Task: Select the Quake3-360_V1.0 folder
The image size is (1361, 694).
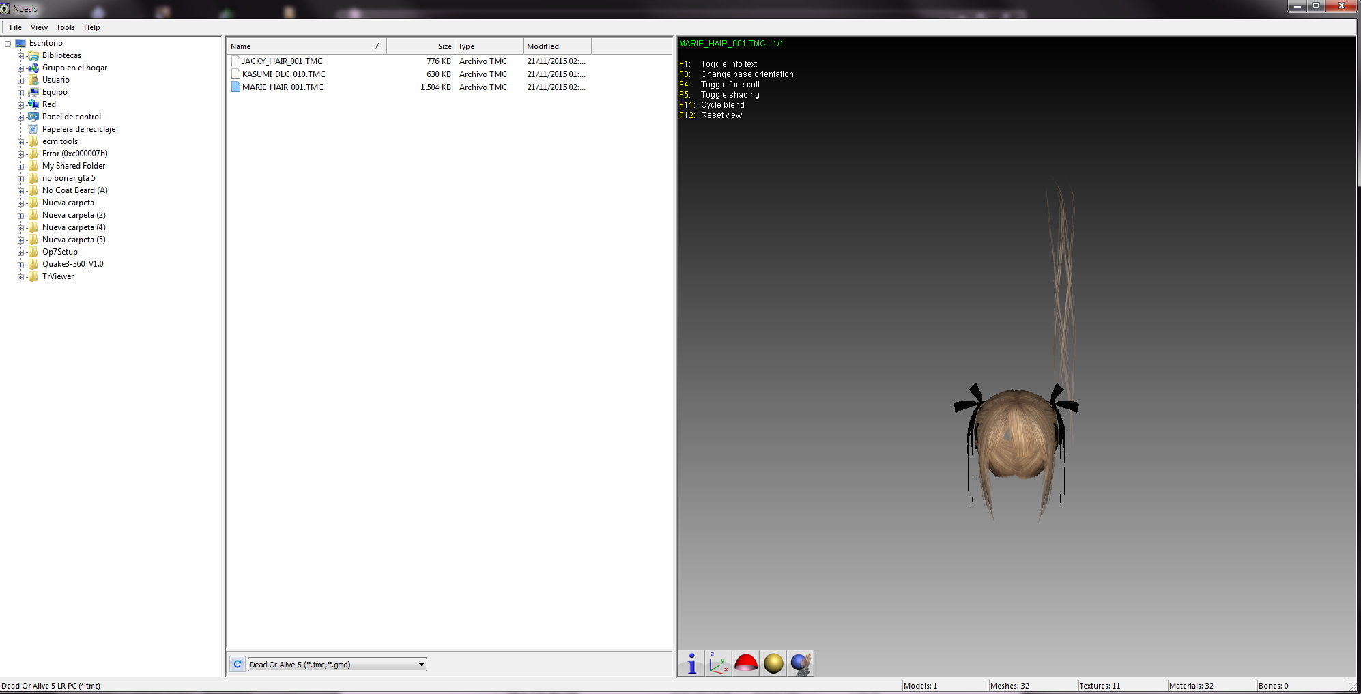Action: click(72, 264)
